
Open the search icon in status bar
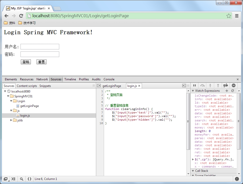(22, 179)
